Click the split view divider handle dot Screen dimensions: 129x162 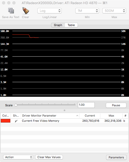point(64,110)
